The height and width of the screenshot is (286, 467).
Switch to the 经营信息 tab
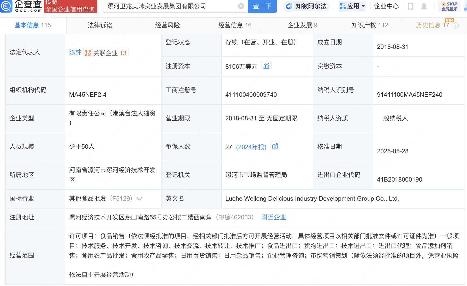click(x=235, y=25)
